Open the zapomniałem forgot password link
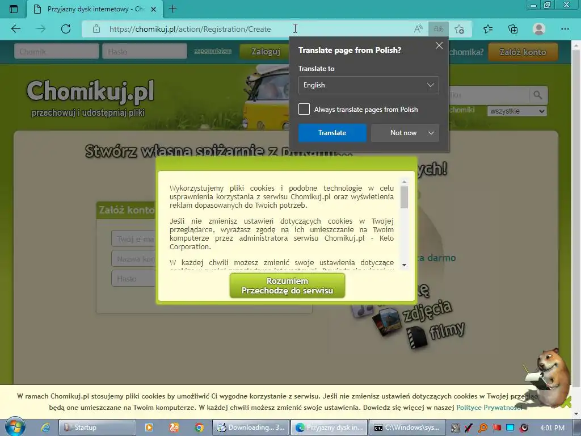Screen dimensions: 581x436 pyautogui.click(x=213, y=51)
